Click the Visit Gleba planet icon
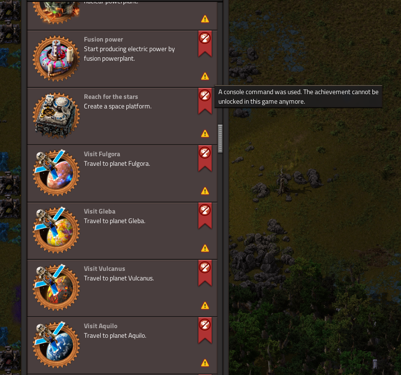Screen dimensions: 401x375 pos(56,231)
